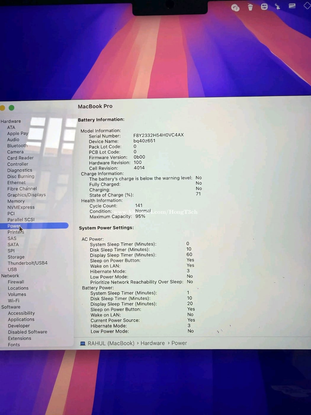Select Storage in the sidebar list
This screenshot has height=415, width=311.
(x=16, y=257)
